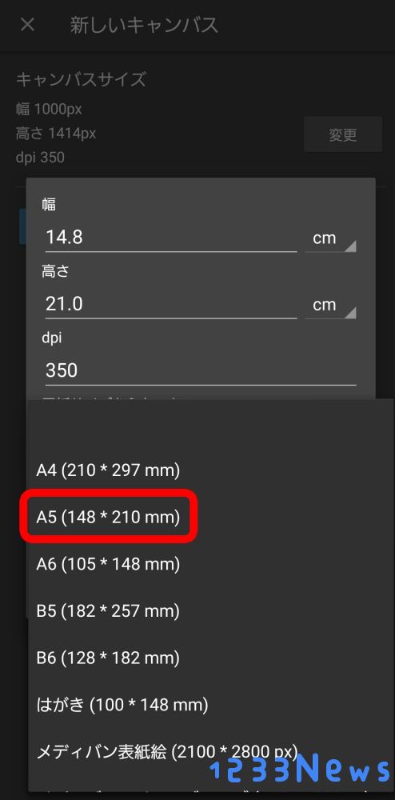Click the 高さ input field showing 21.0

tap(171, 304)
